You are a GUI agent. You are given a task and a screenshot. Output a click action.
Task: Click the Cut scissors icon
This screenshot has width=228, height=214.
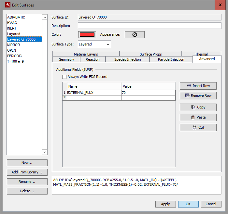pos(194,127)
